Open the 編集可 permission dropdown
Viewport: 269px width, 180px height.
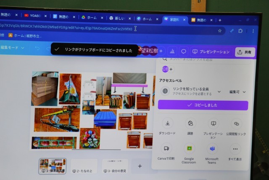tap(237, 92)
